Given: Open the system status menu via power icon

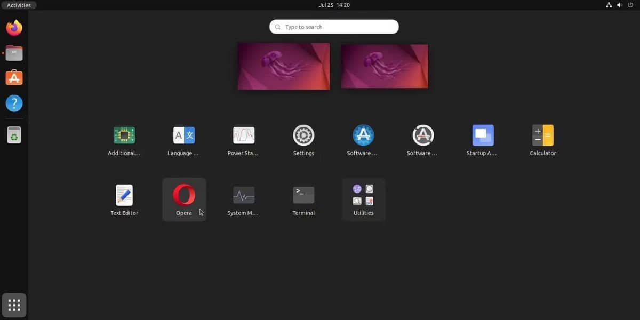Looking at the screenshot, I should coord(630,5).
